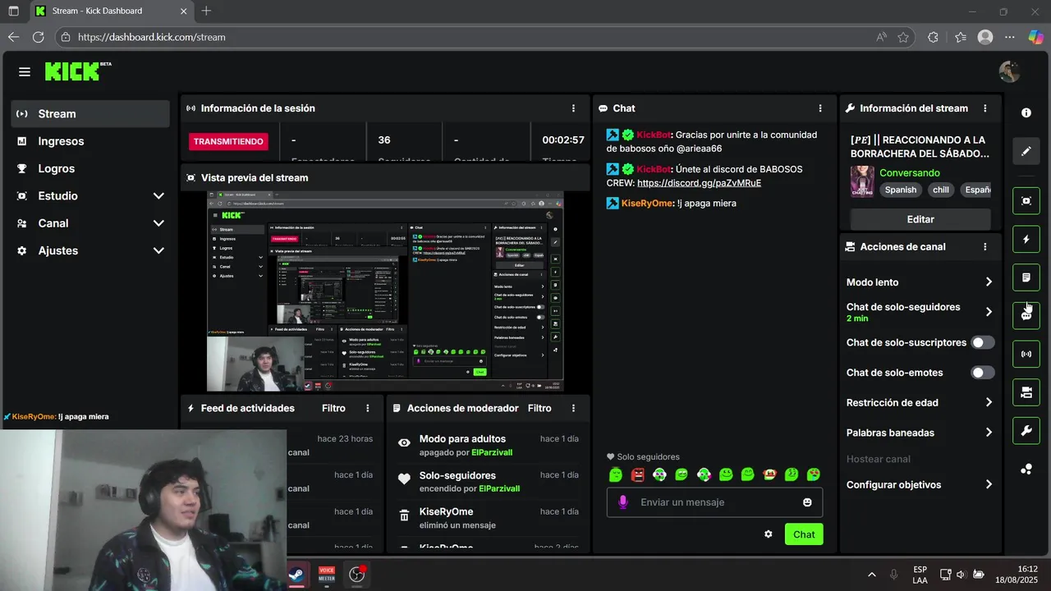
Task: Click Filtro in Acciones de moderador
Action: [x=539, y=408]
